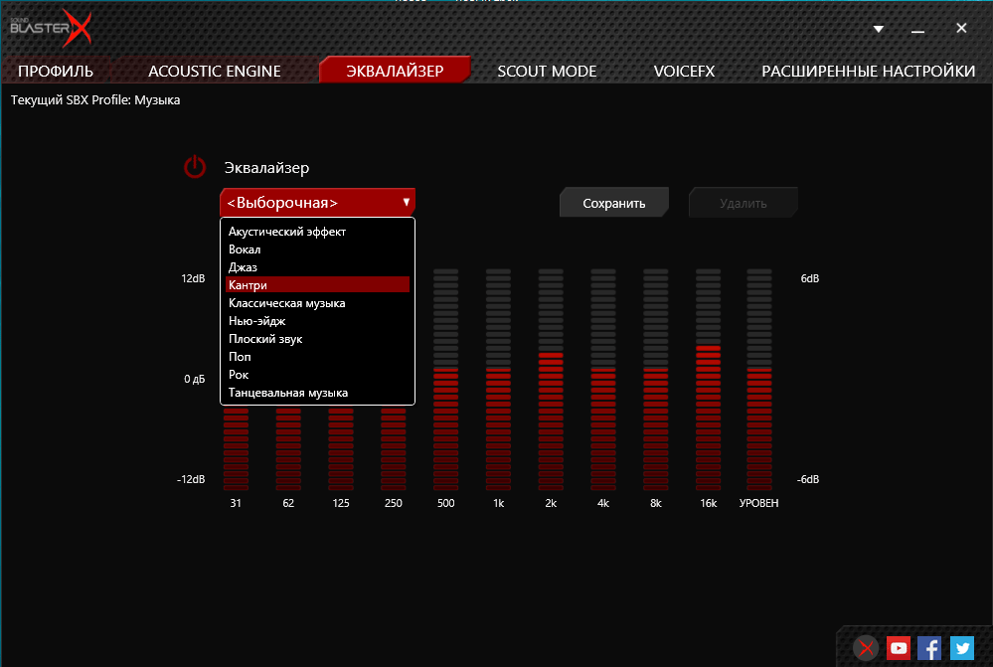Image resolution: width=993 pixels, height=667 pixels.
Task: Choose the Рок preset
Action: [x=317, y=375]
